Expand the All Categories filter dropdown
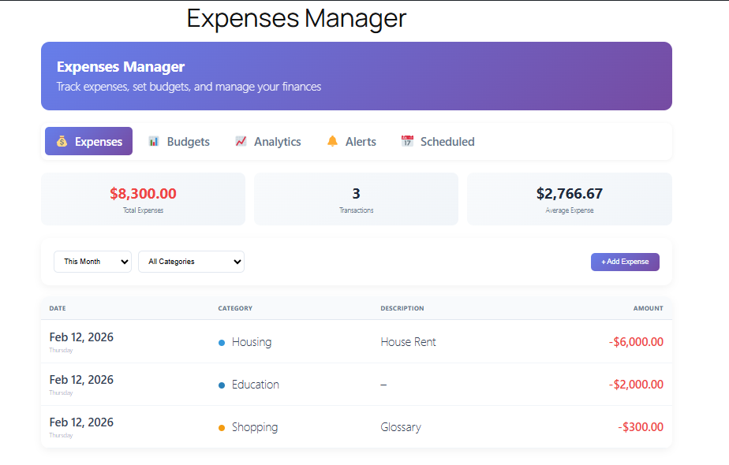The width and height of the screenshot is (729, 465). point(191,262)
